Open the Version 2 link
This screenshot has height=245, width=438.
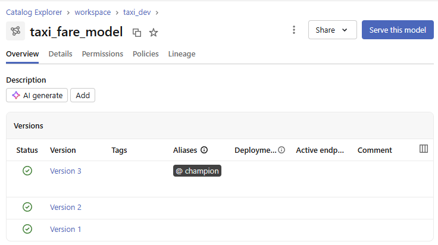click(x=65, y=208)
